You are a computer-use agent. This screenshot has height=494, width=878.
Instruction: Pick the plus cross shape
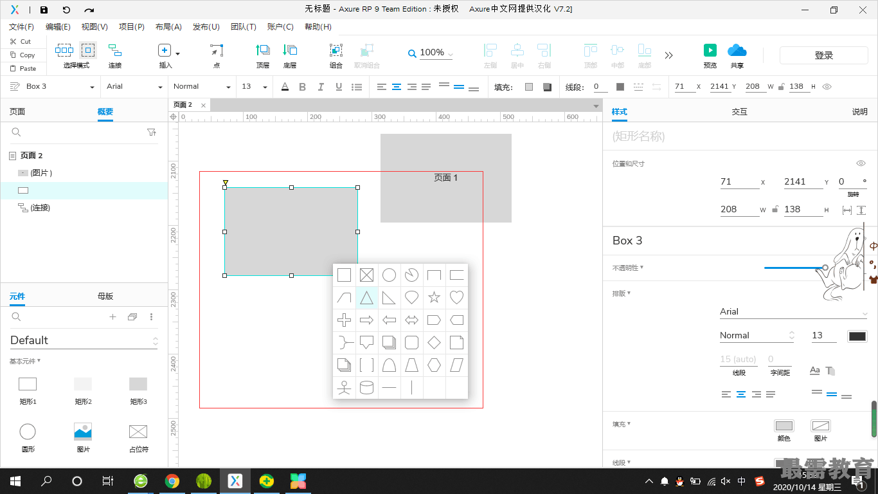(x=344, y=320)
